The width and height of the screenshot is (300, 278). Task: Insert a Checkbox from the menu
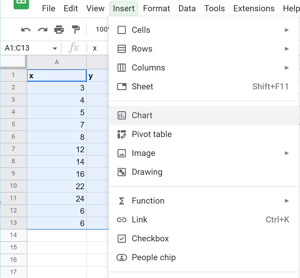point(150,238)
